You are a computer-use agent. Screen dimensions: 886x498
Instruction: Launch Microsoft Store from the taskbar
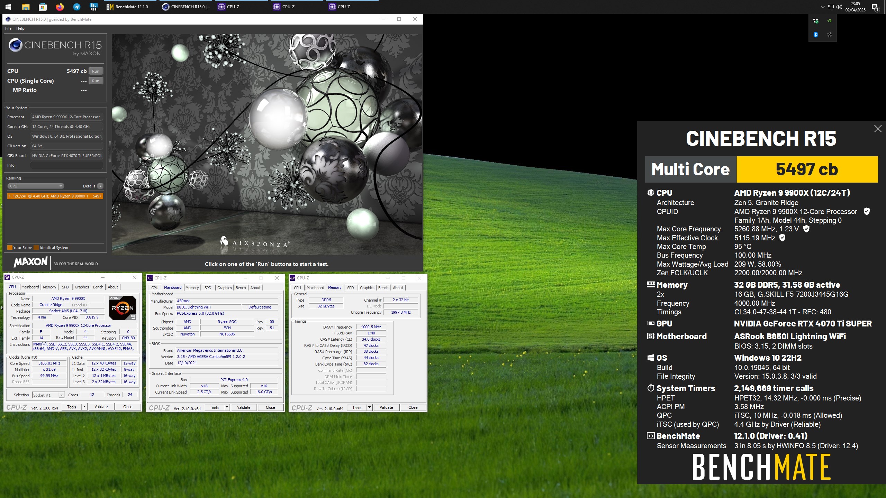[43, 7]
